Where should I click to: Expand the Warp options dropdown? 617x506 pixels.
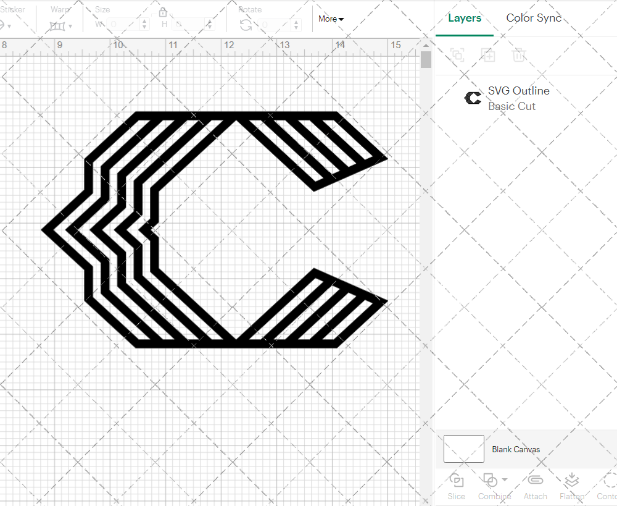click(70, 26)
